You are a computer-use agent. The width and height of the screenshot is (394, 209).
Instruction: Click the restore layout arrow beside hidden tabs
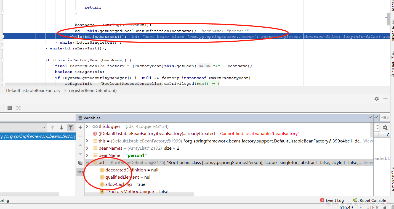[377, 118]
